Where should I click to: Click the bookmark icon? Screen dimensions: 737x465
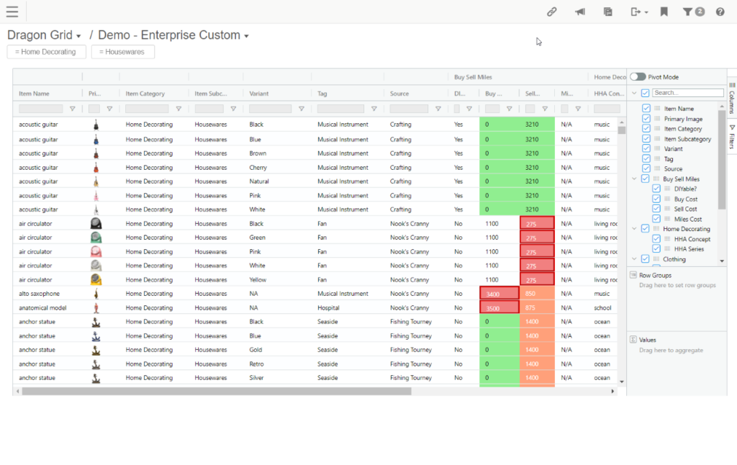click(664, 12)
